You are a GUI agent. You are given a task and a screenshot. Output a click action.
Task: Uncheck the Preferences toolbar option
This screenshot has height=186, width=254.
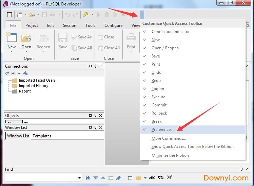pyautogui.click(x=162, y=130)
